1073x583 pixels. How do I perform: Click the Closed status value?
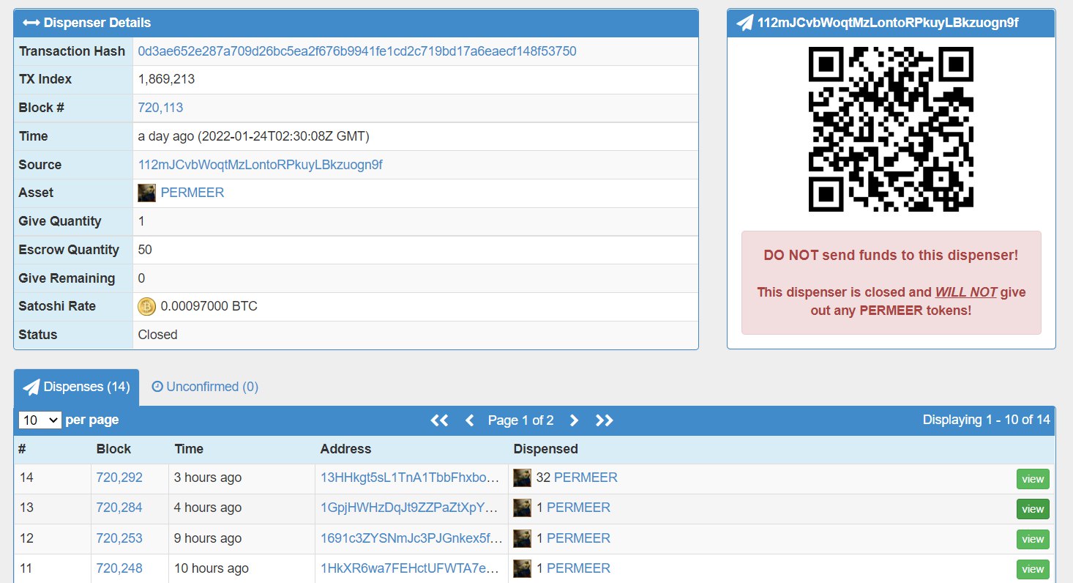pos(158,335)
